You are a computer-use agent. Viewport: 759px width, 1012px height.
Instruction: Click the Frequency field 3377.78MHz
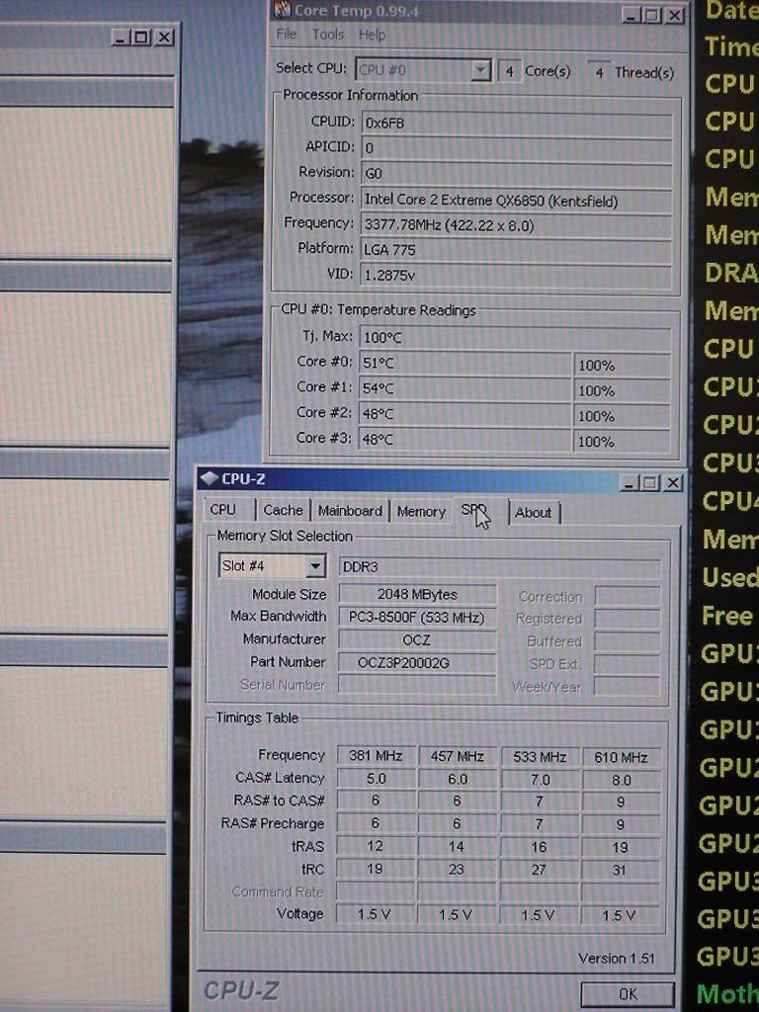[x=516, y=225]
